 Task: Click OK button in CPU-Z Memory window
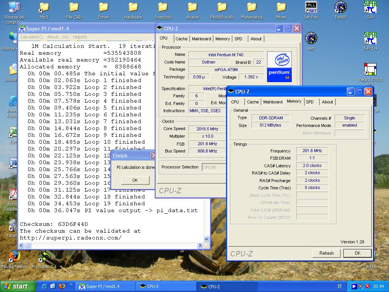tap(357, 253)
